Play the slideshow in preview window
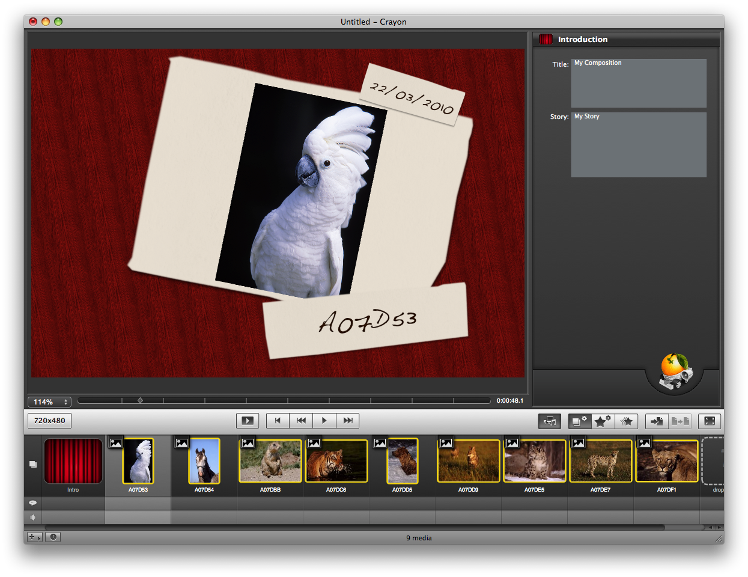The image size is (748, 577). [248, 421]
